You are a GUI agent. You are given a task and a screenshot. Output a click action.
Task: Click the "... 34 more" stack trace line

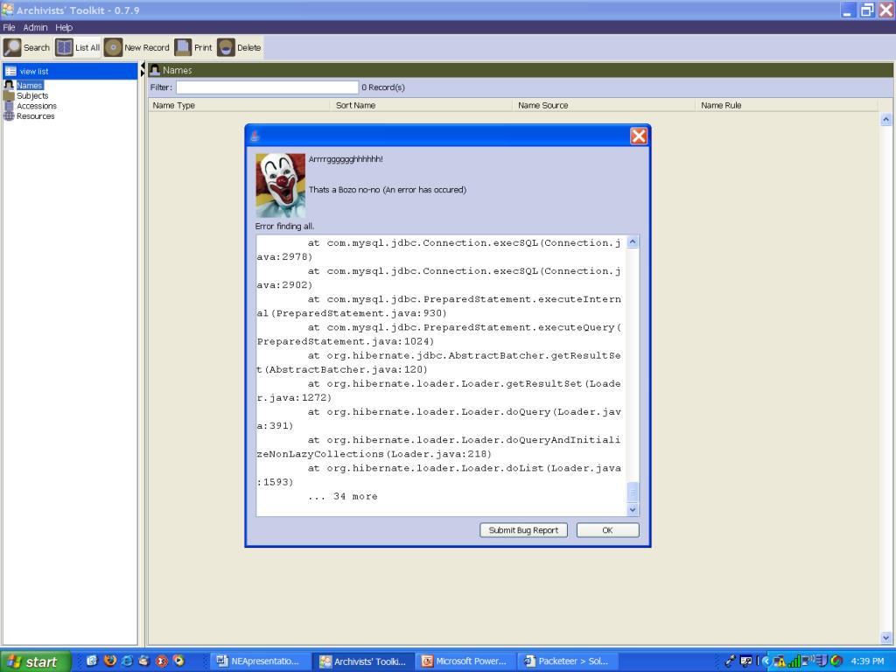tap(343, 497)
